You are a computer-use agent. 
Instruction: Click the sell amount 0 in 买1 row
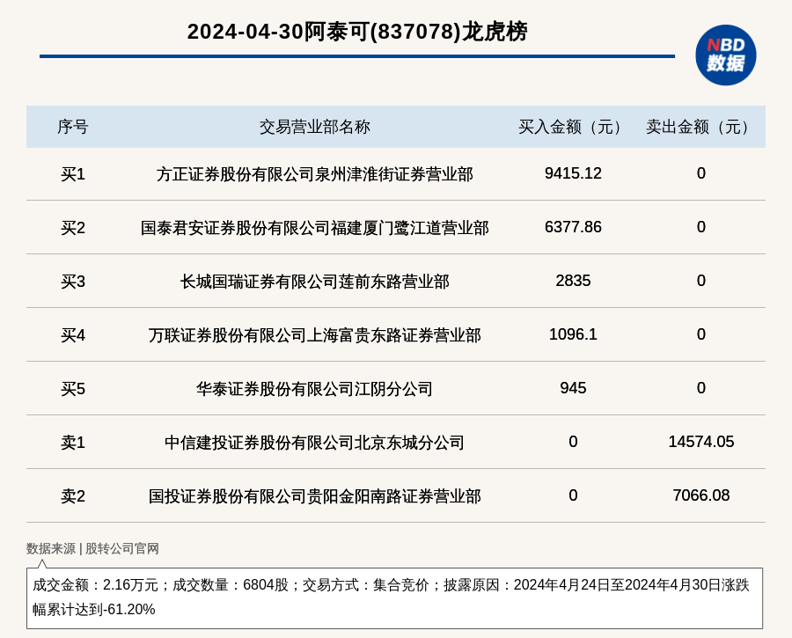(x=701, y=173)
